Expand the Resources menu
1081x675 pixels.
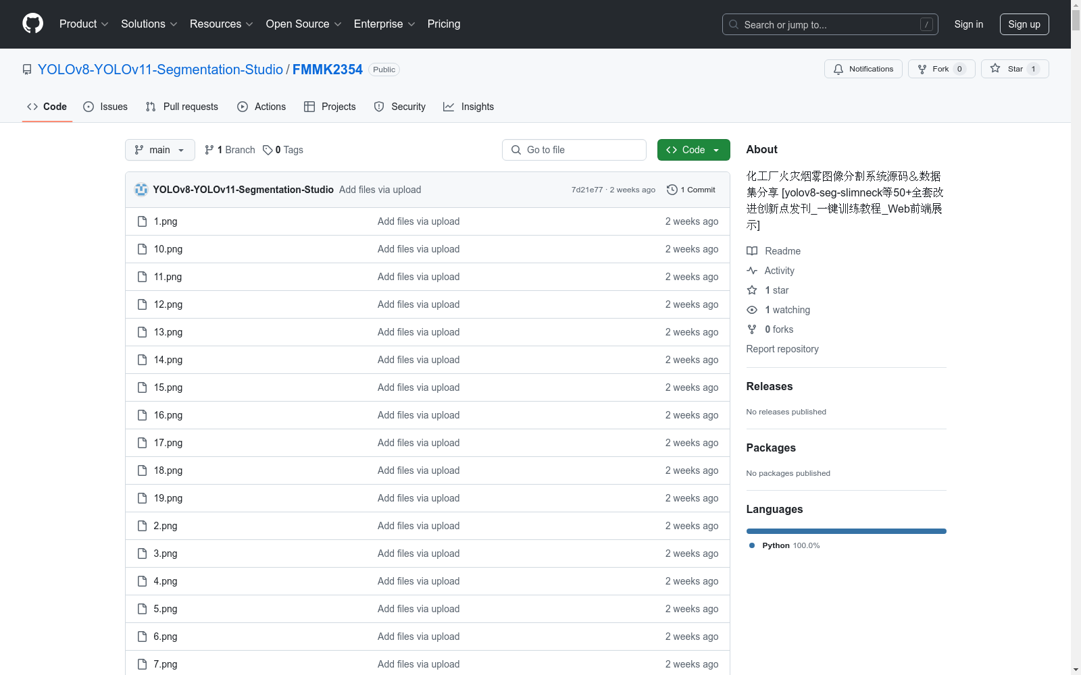222,24
